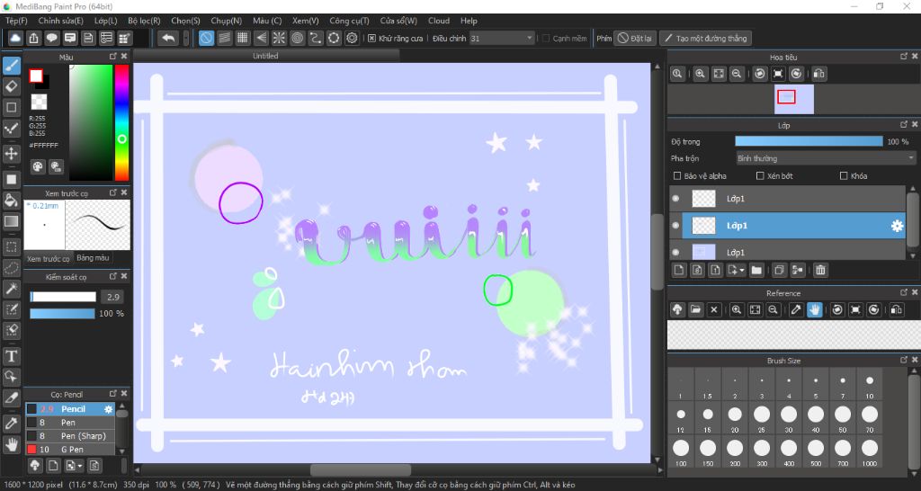
Task: Click the white foreground color swatch
Action: [36, 76]
